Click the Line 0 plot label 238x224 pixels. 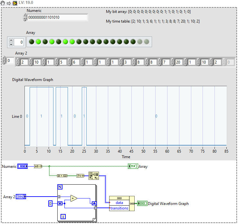pos(17,116)
